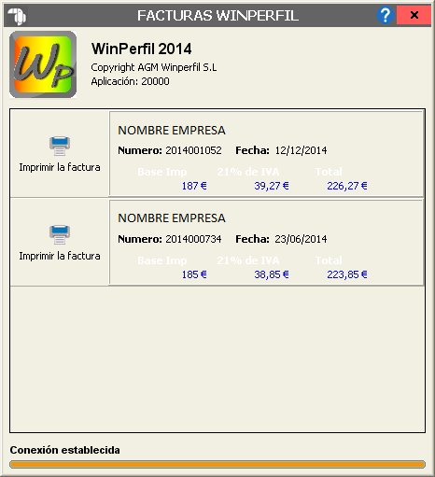Screen dimensions: 435x477
Task: Click the orange connection progress bar
Action: [x=217, y=465]
